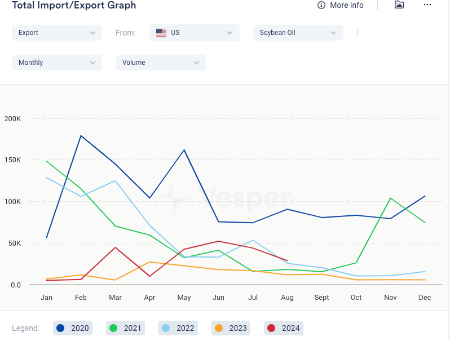Toggle the 2024 legend button

(x=284, y=328)
